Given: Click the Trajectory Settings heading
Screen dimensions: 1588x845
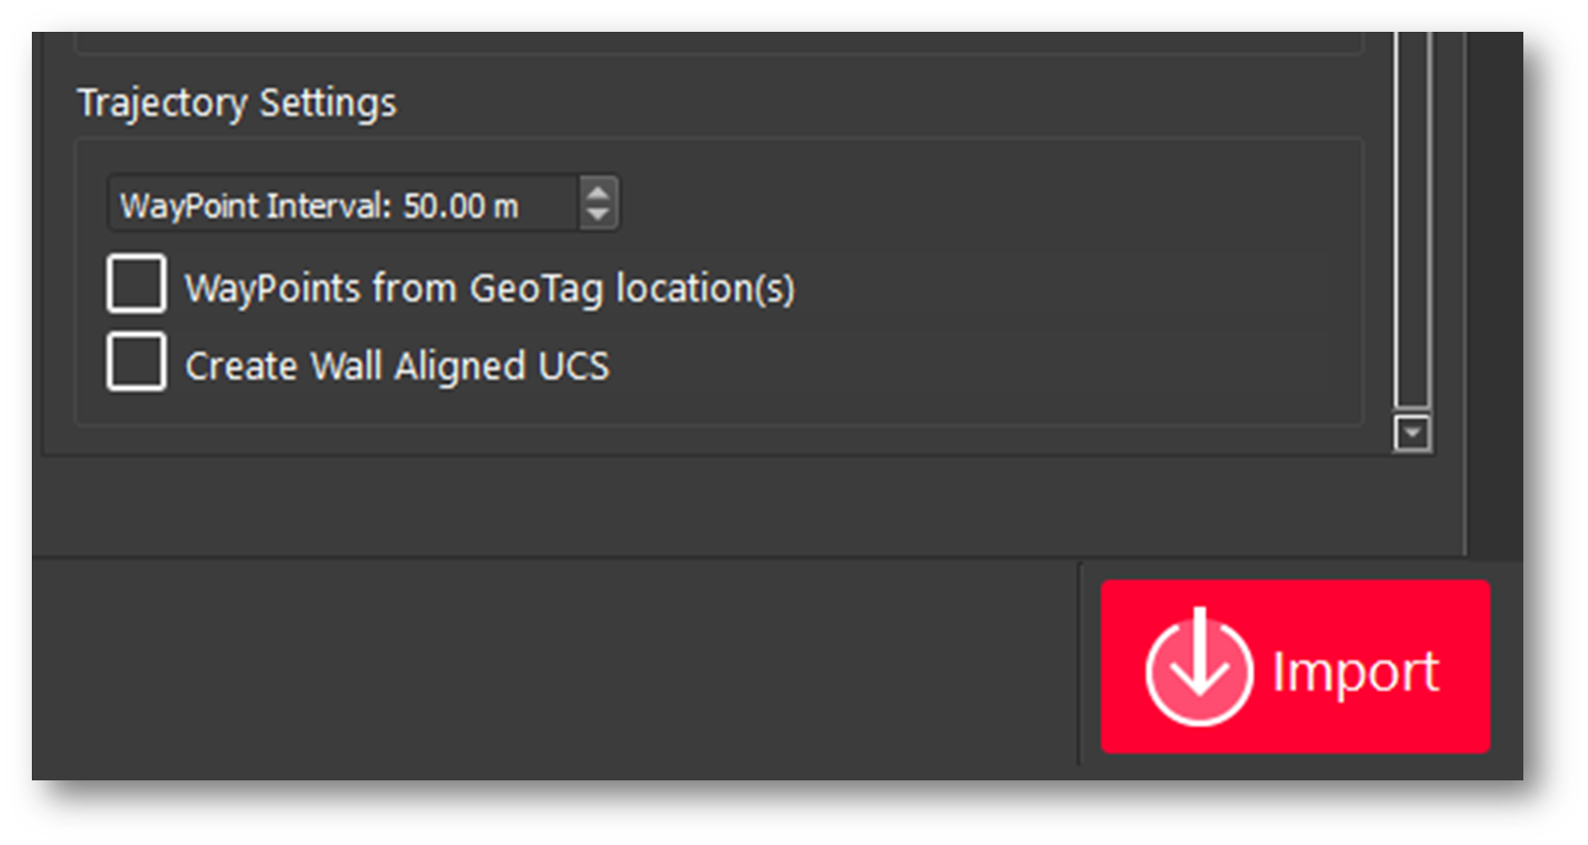Looking at the screenshot, I should click(237, 103).
